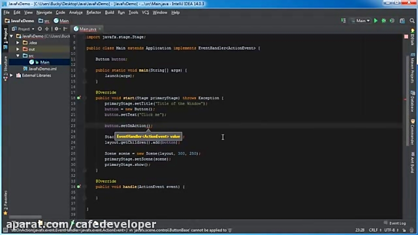The height and width of the screenshot is (235, 418).
Task: Open the Analyze menu
Action: pos(76,12)
